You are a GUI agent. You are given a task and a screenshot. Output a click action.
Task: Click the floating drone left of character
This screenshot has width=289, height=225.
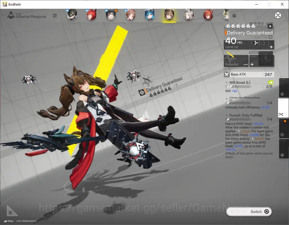[x=29, y=79]
